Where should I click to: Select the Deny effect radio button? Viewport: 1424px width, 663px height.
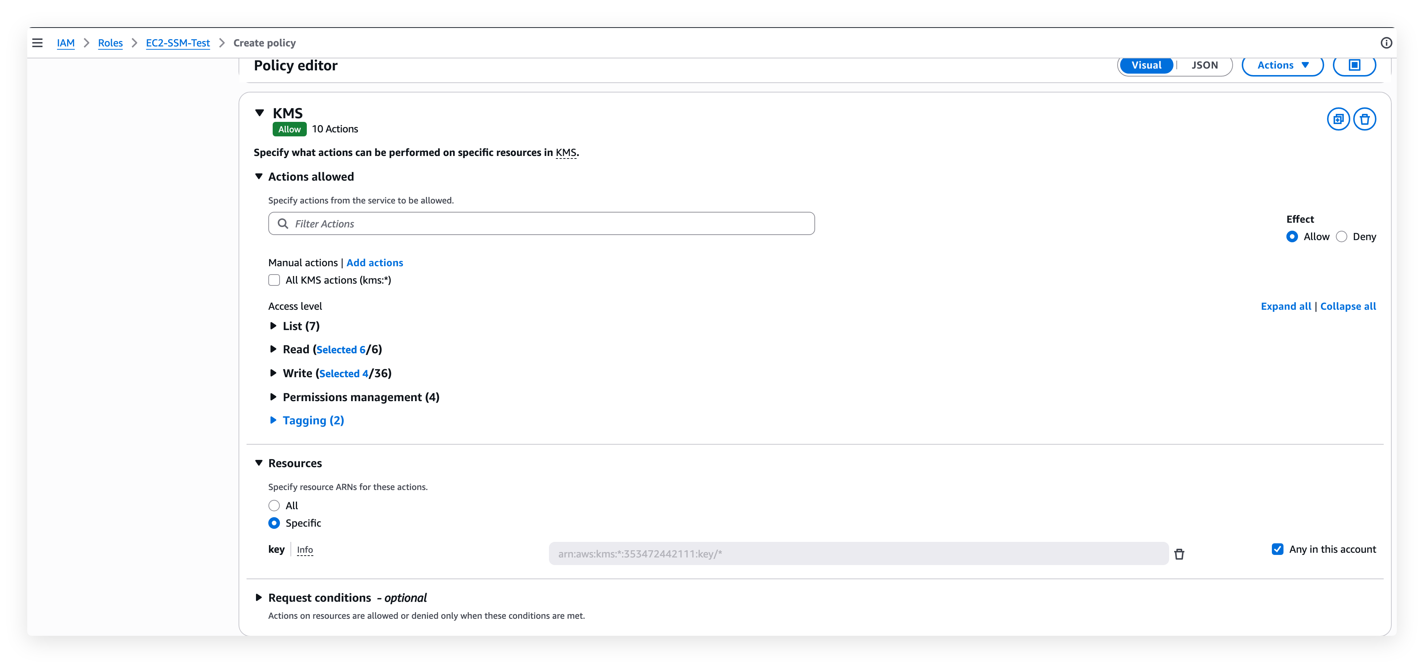1342,236
